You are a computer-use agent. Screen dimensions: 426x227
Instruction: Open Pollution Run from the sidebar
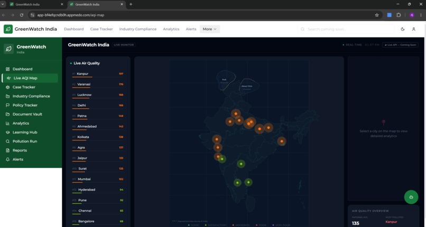click(25, 141)
